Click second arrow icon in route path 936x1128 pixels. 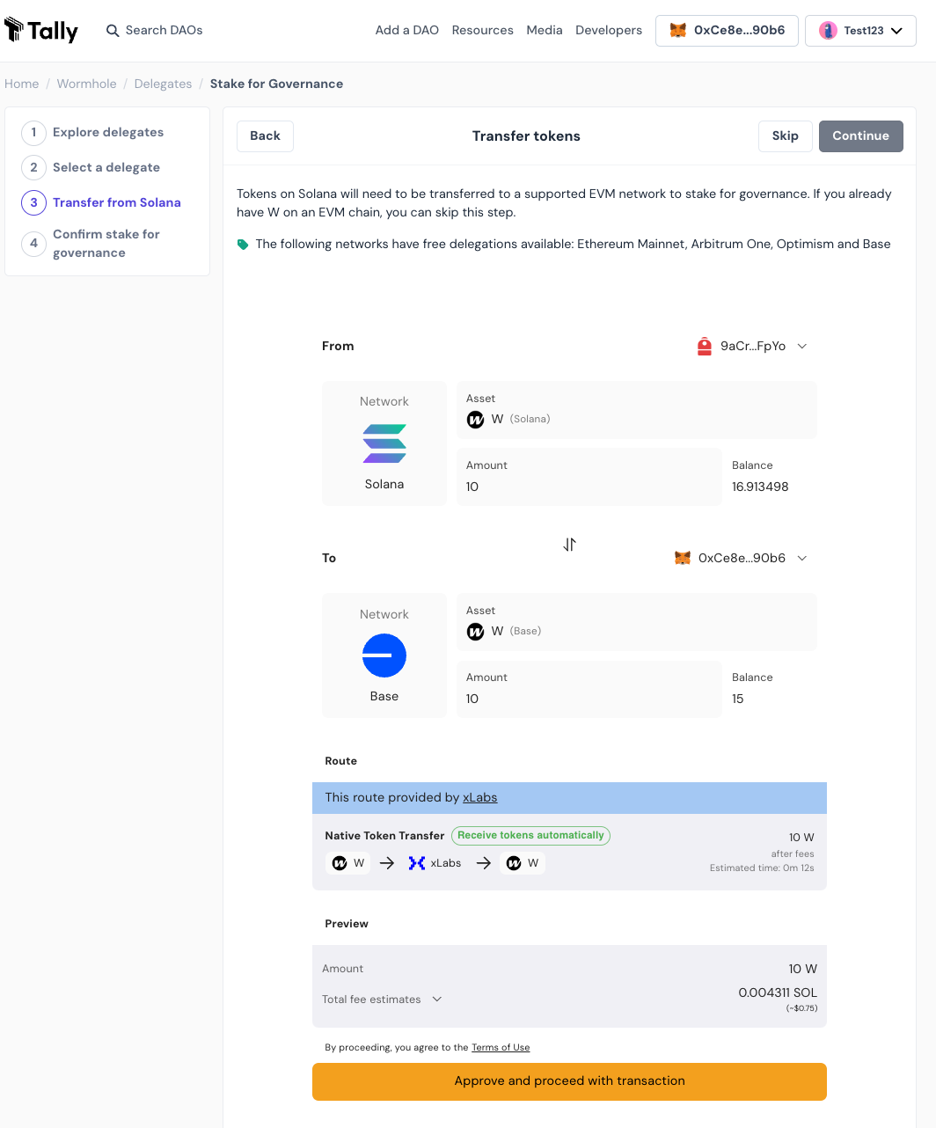click(x=483, y=863)
